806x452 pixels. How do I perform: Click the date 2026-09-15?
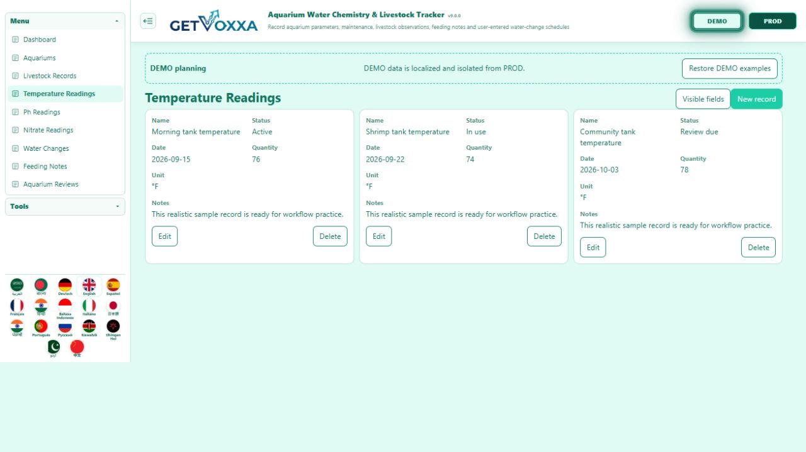(x=171, y=160)
